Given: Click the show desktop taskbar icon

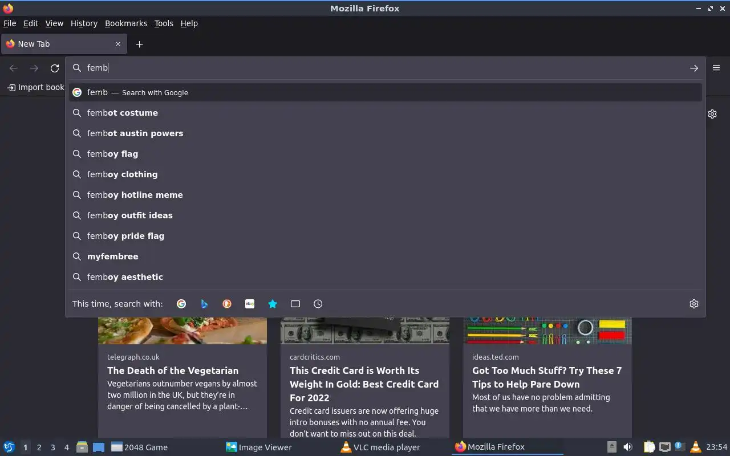Looking at the screenshot, I should (98, 447).
